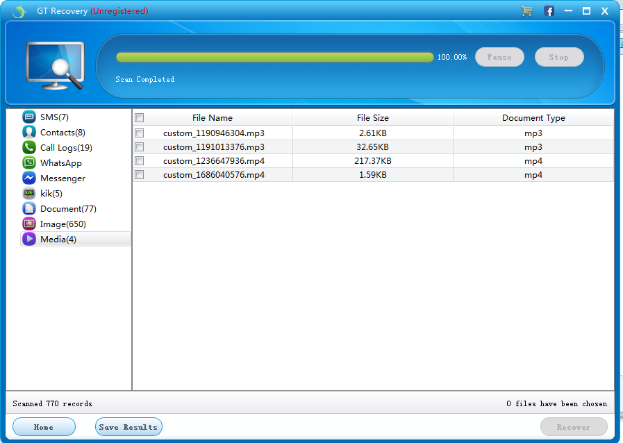Check the box for custom_1236647936.mp4

point(140,160)
